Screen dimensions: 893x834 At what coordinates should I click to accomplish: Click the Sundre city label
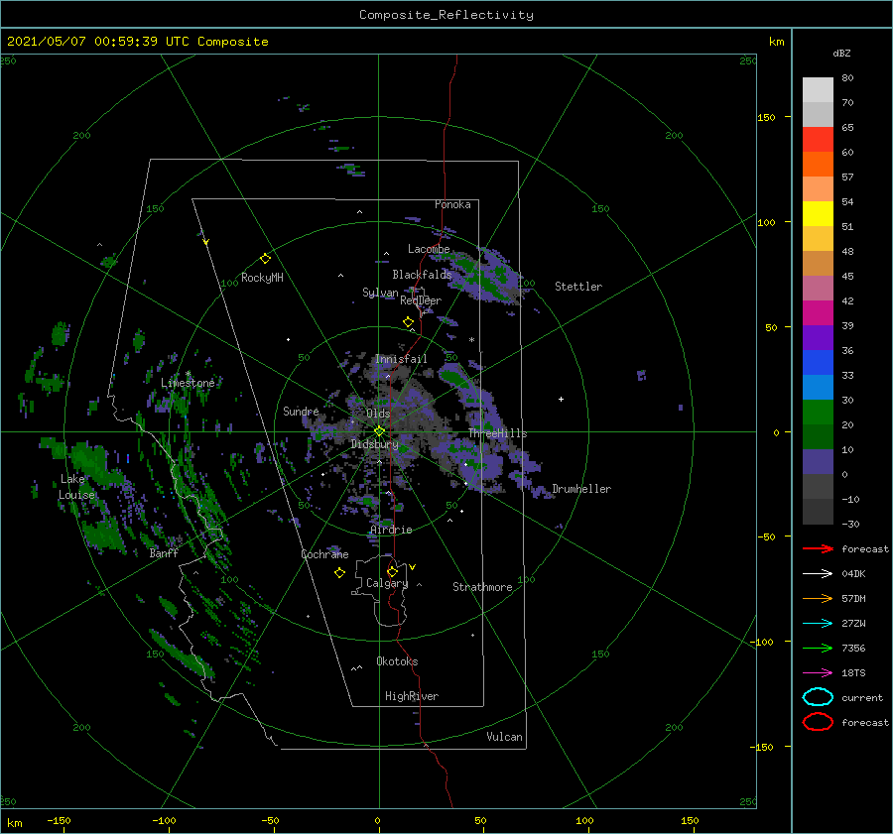coord(301,411)
